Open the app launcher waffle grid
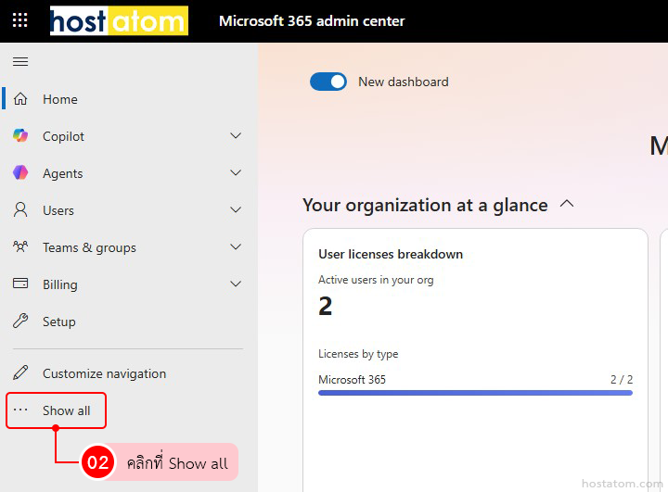 point(20,20)
